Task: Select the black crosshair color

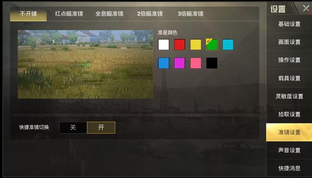Action: tap(212, 63)
